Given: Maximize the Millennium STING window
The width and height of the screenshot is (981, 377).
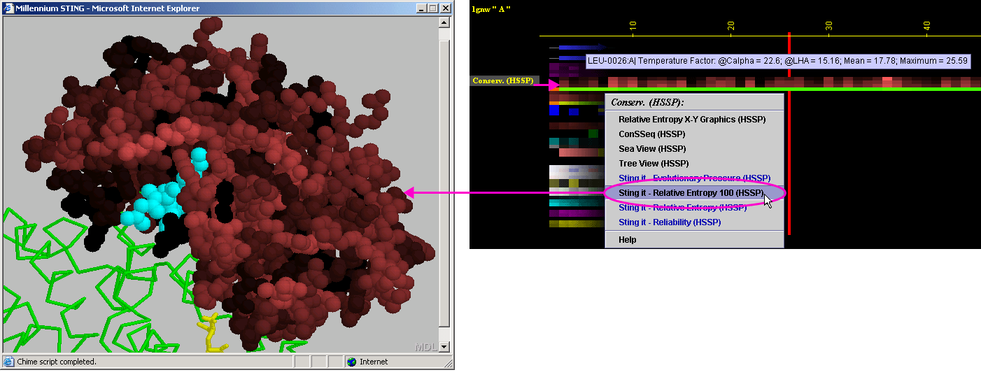Looking at the screenshot, I should pyautogui.click(x=432, y=8).
